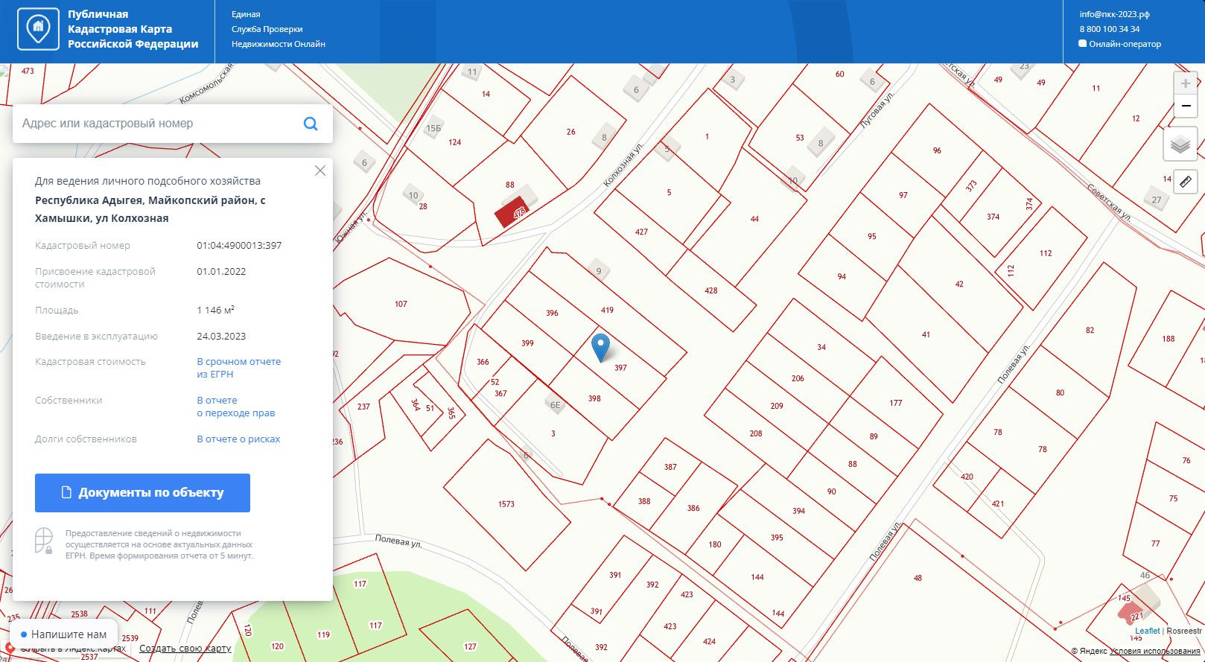The height and width of the screenshot is (662, 1205).
Task: Click the cadastral map logo icon
Action: tap(38, 30)
